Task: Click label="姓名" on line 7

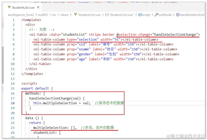Action: (104, 49)
